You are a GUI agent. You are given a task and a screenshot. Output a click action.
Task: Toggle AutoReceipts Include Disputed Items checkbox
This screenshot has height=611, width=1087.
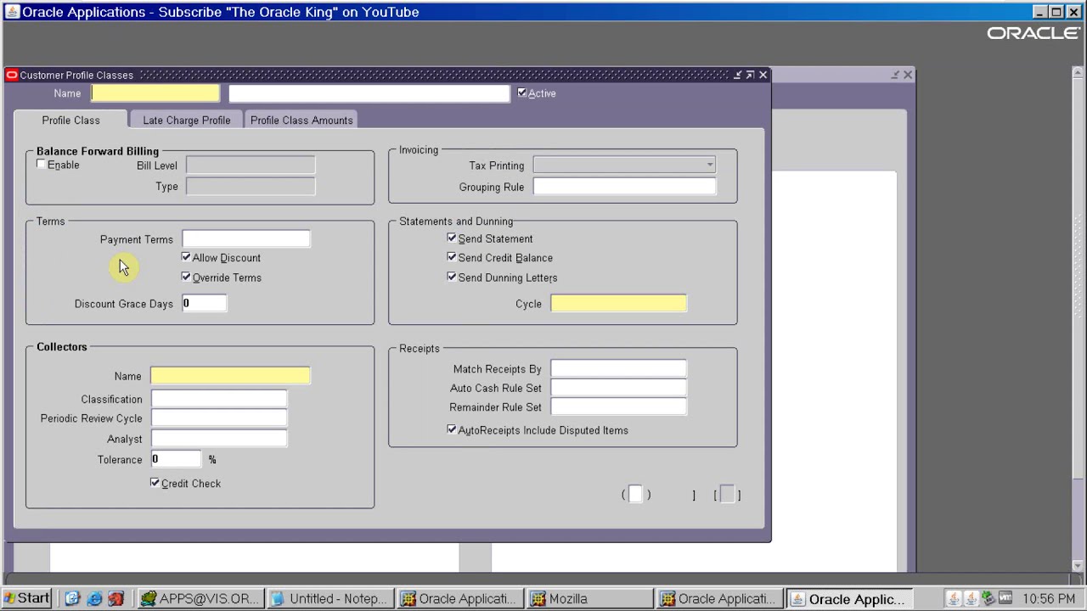[x=452, y=429]
